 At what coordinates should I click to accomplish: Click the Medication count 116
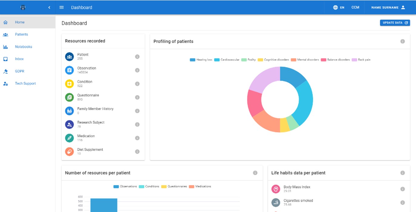(x=80, y=140)
